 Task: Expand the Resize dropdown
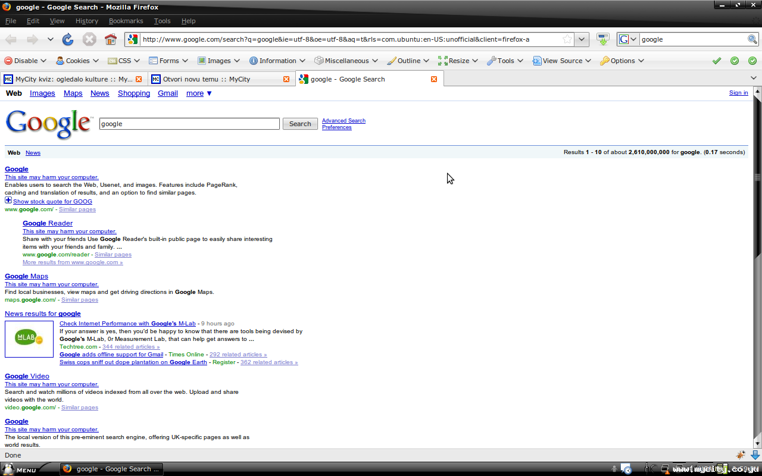click(x=458, y=61)
